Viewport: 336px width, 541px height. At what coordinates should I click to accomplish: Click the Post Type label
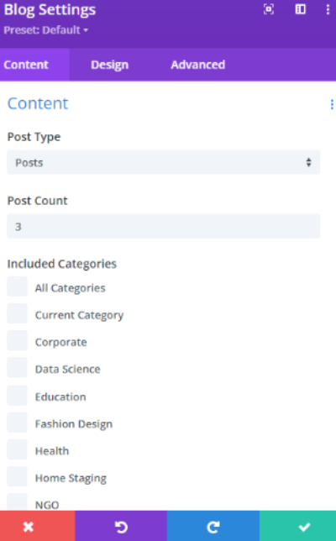(x=34, y=137)
